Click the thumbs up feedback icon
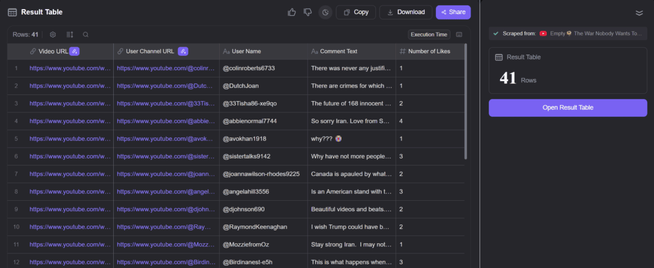 [291, 12]
